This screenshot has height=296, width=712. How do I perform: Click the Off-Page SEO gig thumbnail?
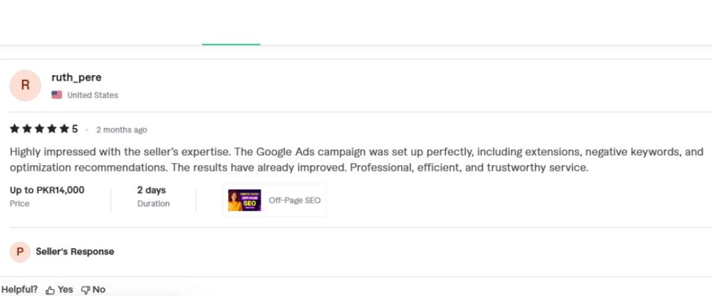(244, 200)
